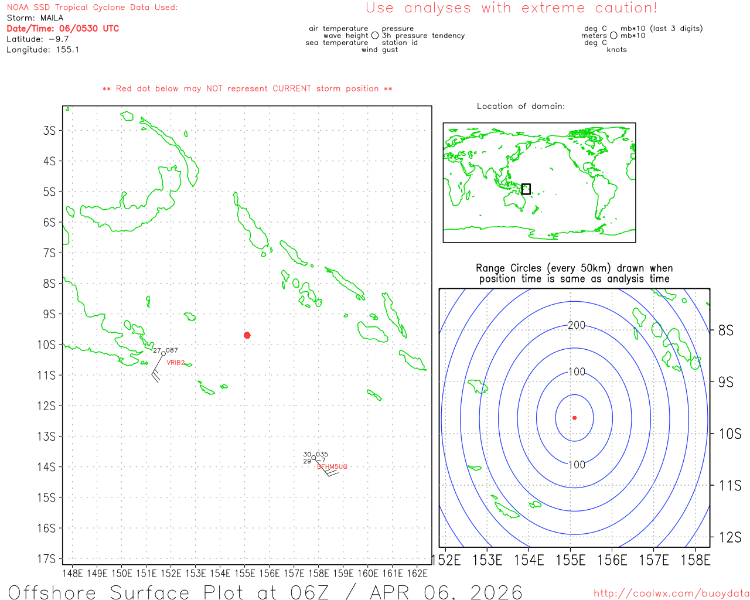This screenshot has height=600, width=750.
Task: Click legend circle beside 'wave height' key
Action: 375,36
